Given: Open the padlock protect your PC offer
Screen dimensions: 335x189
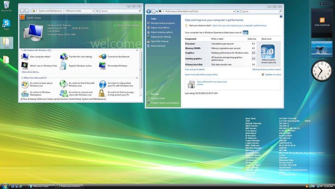Looking at the screenshot, I should tap(102, 93).
